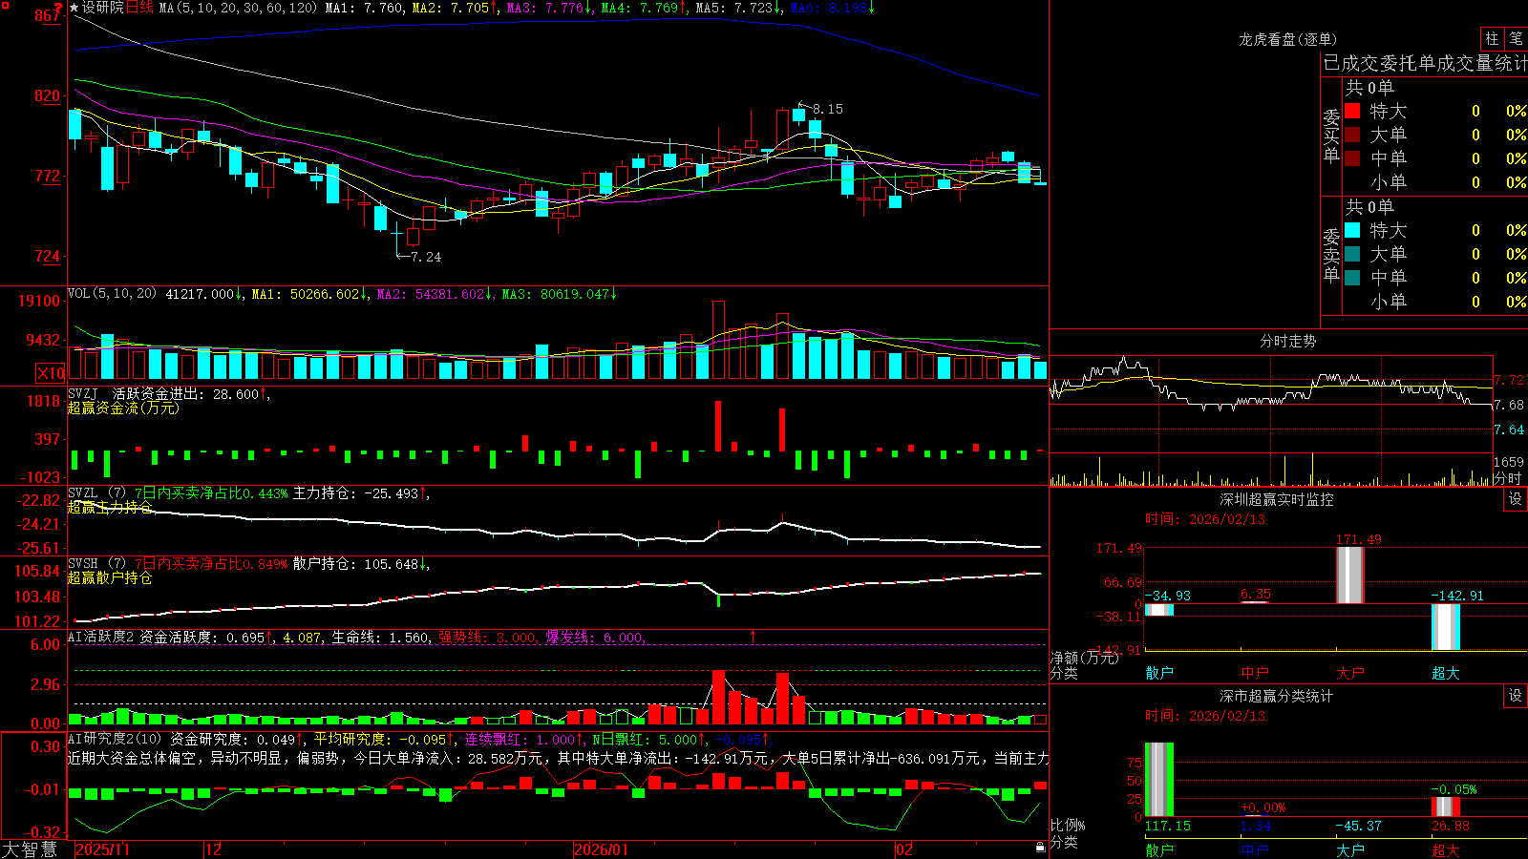This screenshot has height=859, width=1528.
Task: Click the MA2: 7.705 yellow value in the header
Action: click(x=451, y=8)
